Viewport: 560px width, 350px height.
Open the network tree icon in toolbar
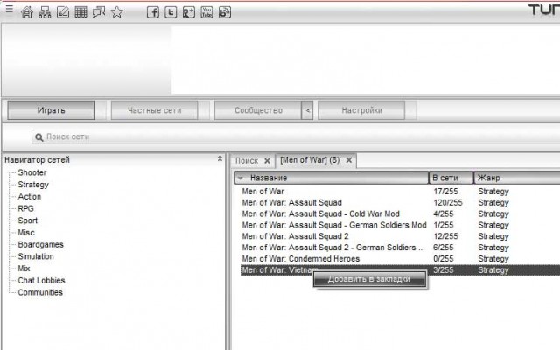tap(45, 12)
